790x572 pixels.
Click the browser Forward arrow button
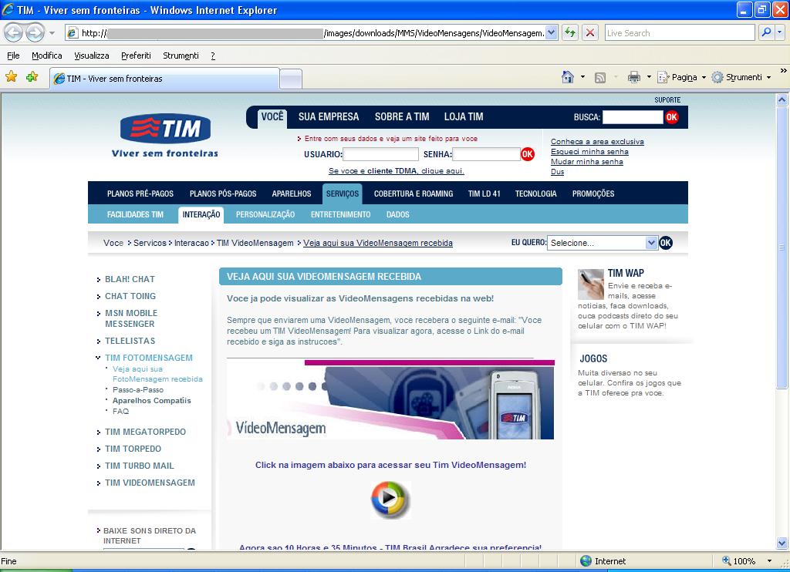click(35, 32)
